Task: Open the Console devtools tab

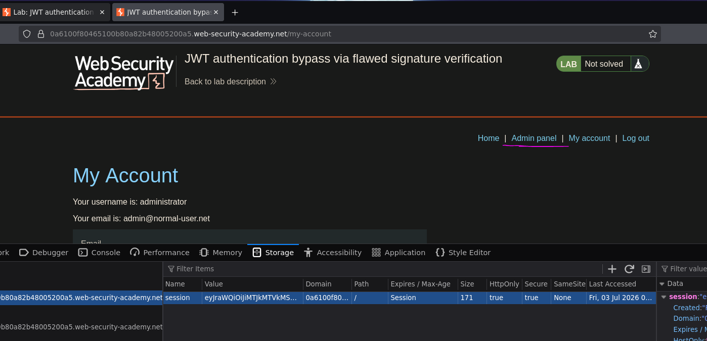Action: tap(100, 253)
